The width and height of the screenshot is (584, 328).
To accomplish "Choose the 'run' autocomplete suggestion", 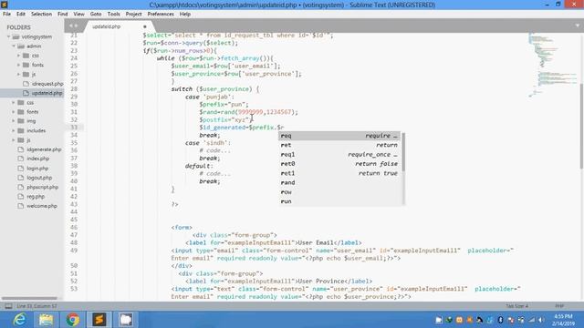I will (x=339, y=201).
